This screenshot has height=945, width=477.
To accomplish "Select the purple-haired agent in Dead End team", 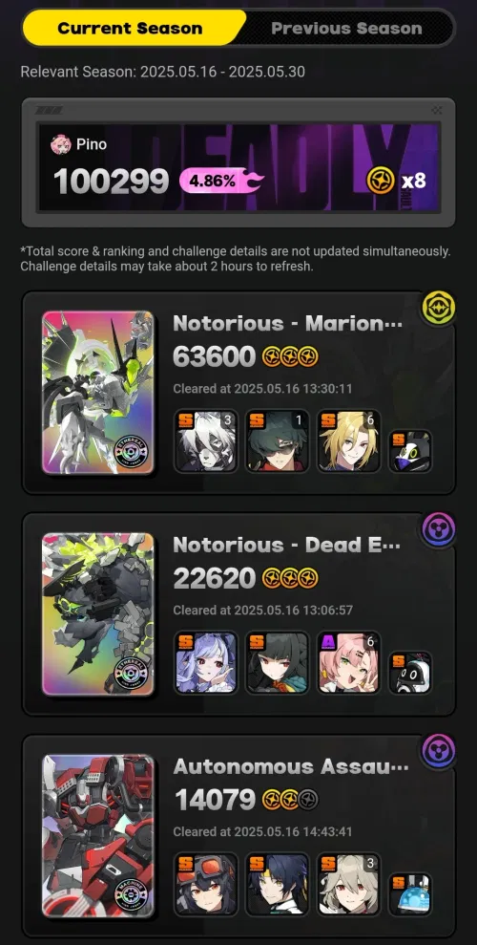I will point(206,662).
